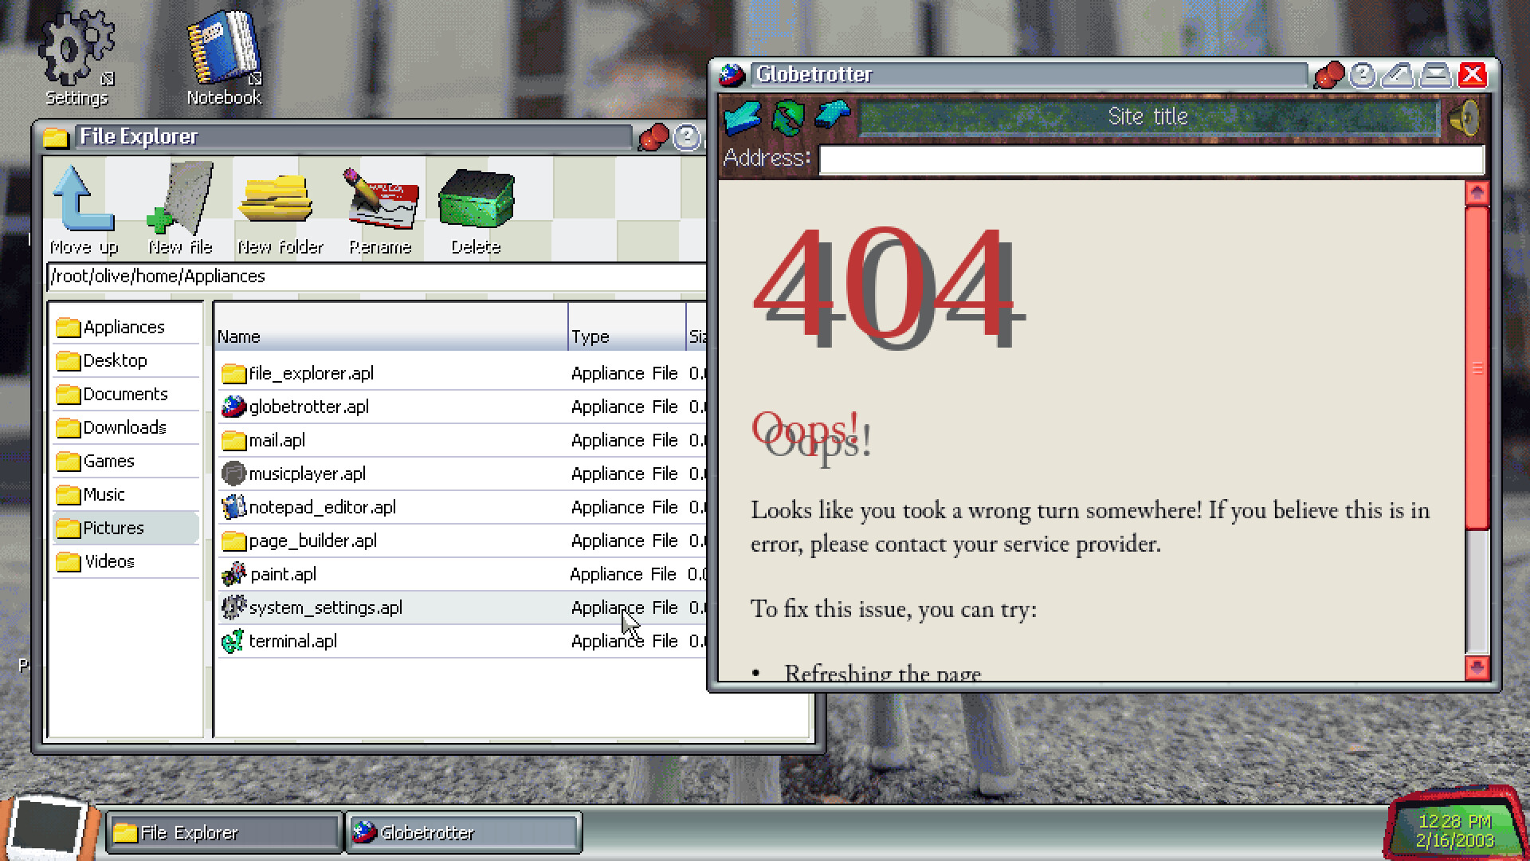This screenshot has width=1530, height=861.
Task: Select the Rename tool in File Explorer
Action: pos(380,199)
